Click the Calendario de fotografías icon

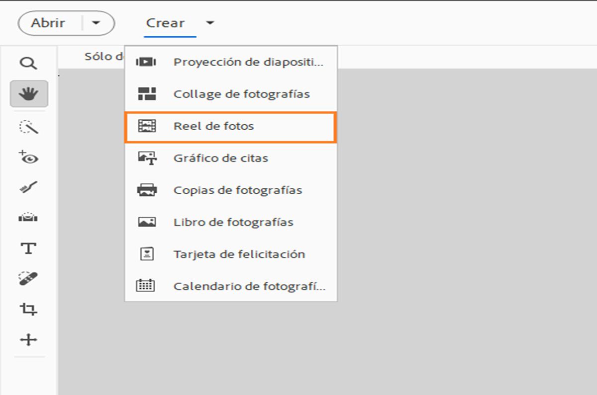point(146,286)
